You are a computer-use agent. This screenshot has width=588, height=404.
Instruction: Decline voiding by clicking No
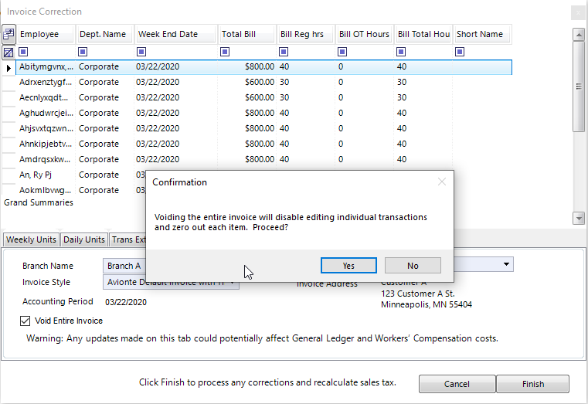pos(413,265)
